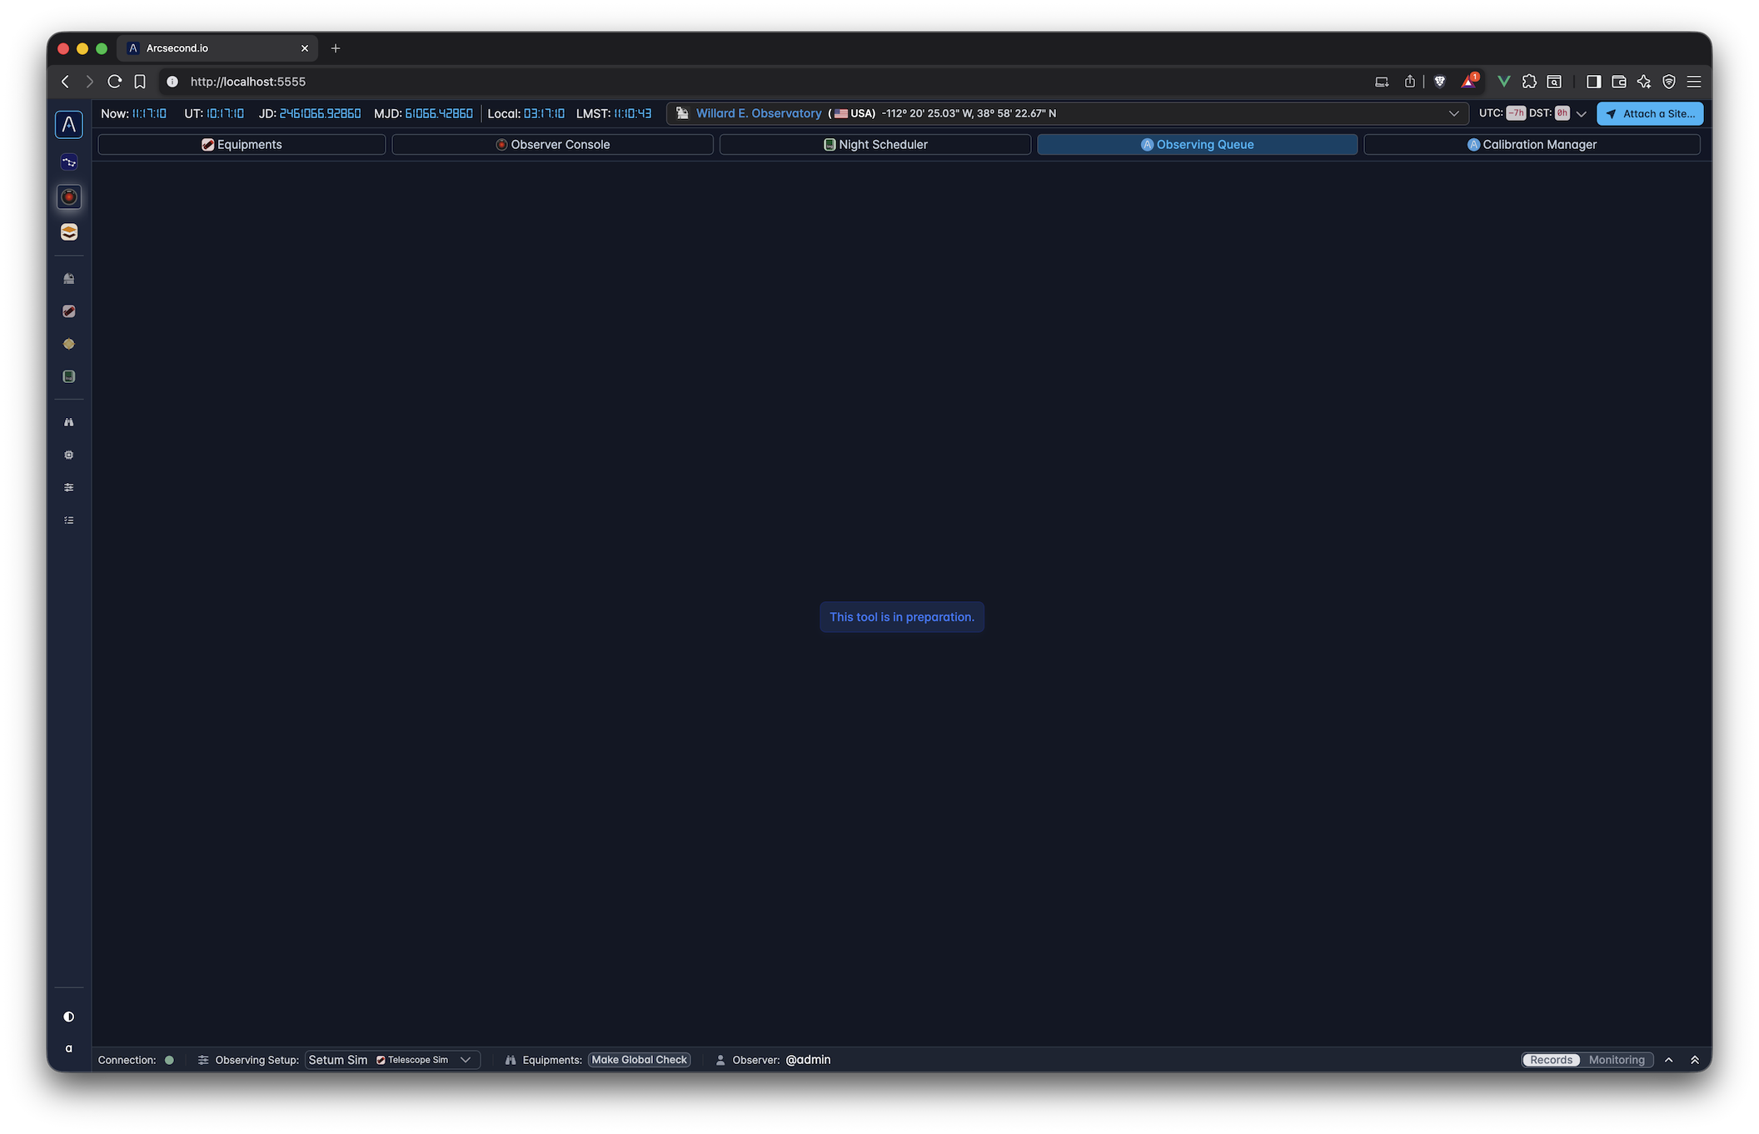The width and height of the screenshot is (1759, 1134).
Task: Click the LMST time value
Action: tap(633, 114)
